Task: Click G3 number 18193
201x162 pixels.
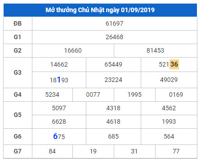Action: [59, 80]
